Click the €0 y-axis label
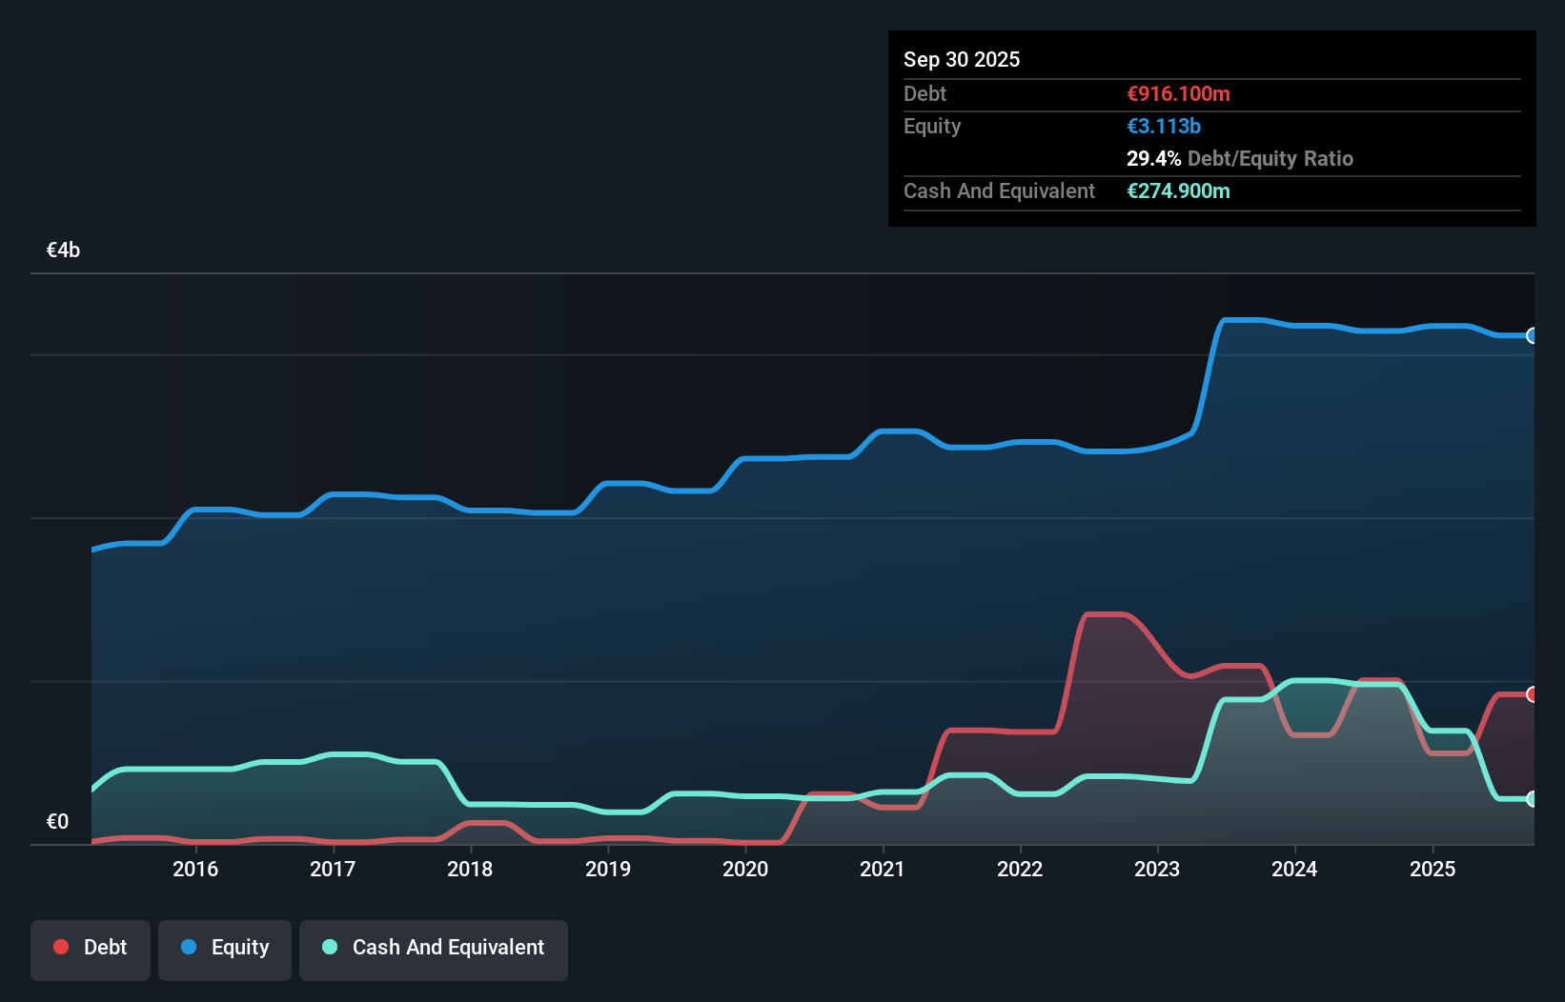This screenshot has height=1002, width=1565. (x=58, y=821)
